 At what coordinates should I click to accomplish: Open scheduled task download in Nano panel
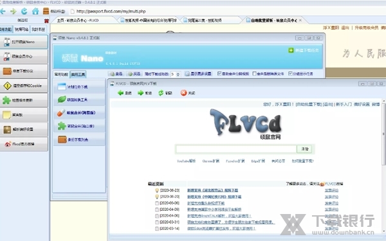click(x=79, y=87)
